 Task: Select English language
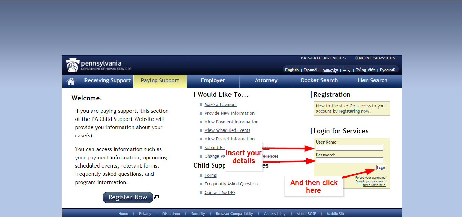(292, 70)
